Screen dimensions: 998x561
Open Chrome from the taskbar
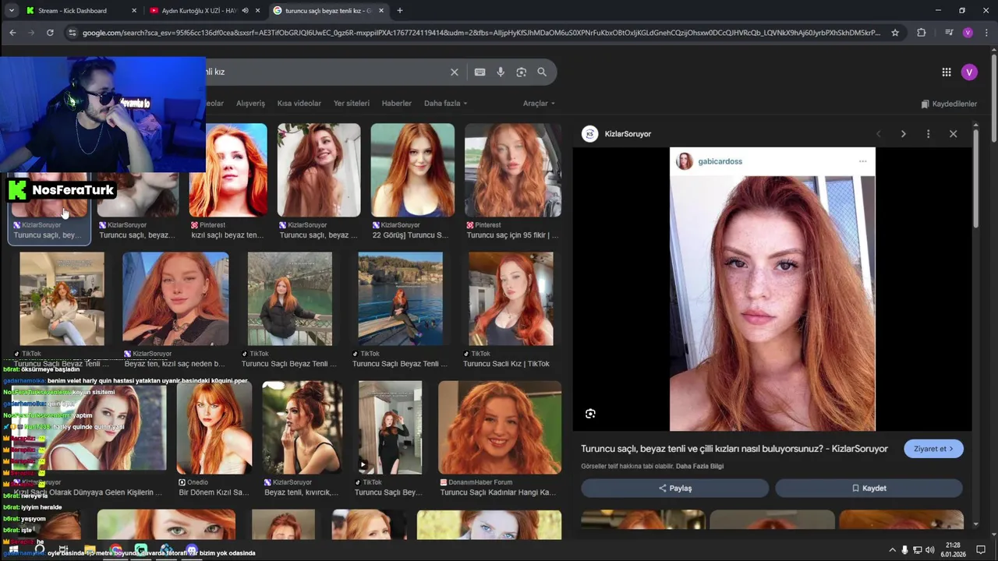point(115,550)
